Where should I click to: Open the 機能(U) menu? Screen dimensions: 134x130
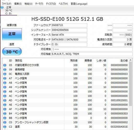(28, 4)
